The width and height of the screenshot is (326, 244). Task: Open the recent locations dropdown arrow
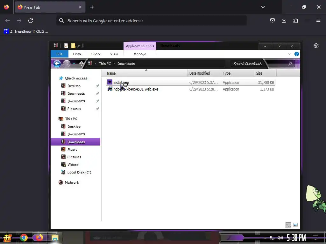[x=74, y=64]
